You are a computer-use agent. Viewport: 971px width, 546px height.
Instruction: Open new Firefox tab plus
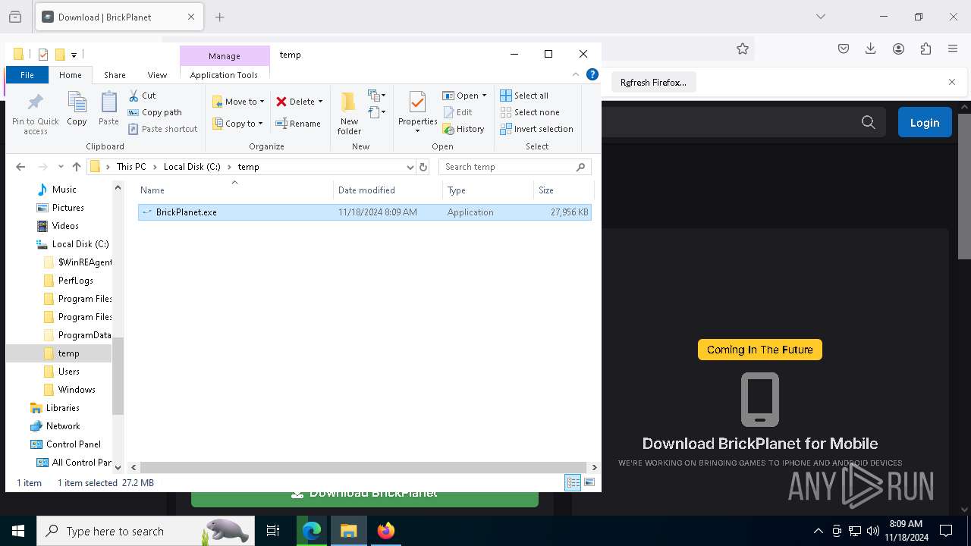click(220, 17)
